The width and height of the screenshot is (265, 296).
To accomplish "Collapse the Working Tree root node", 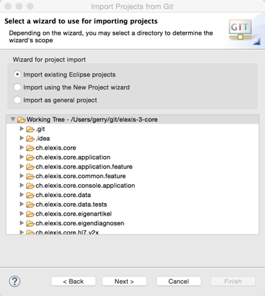I will click(13, 119).
